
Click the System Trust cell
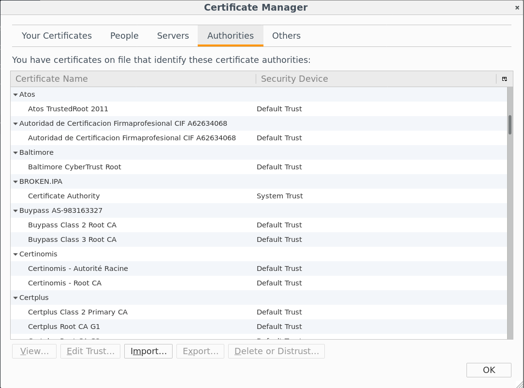280,196
